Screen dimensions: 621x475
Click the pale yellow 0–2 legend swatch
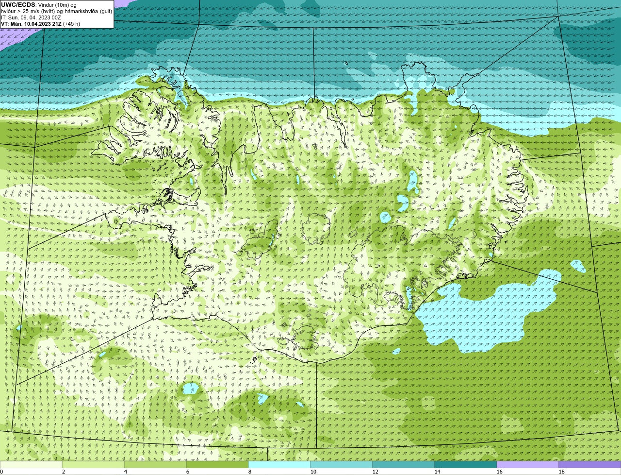[x=32, y=465]
